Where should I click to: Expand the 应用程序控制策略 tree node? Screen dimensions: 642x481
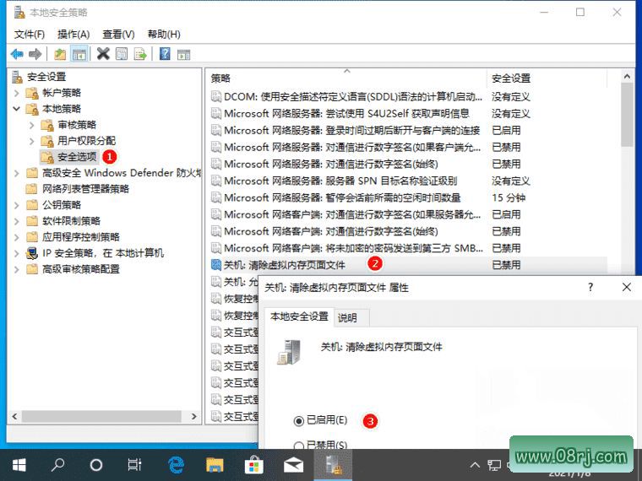16,237
